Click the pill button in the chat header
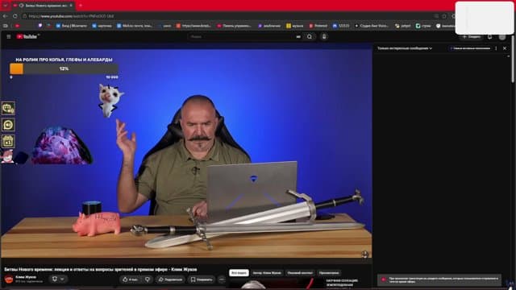Image resolution: width=516 pixels, height=290 pixels. (470, 48)
